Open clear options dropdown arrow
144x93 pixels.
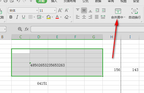coord(70,17)
